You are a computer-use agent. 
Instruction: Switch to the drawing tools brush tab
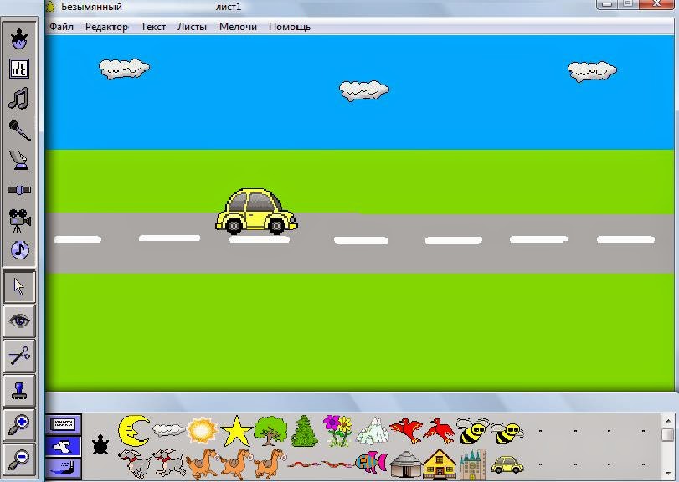[x=64, y=468]
